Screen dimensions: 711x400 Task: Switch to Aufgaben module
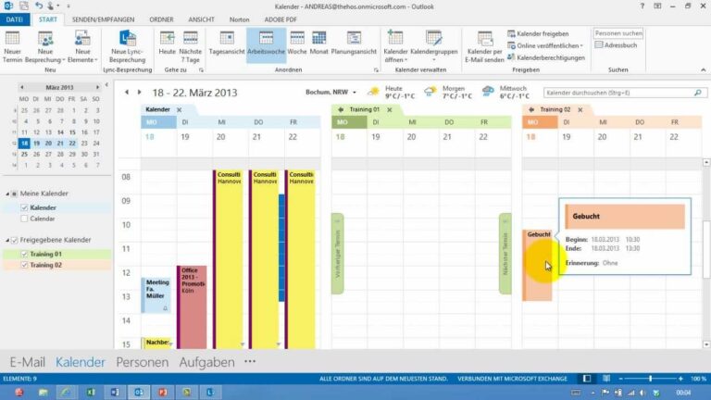click(206, 362)
